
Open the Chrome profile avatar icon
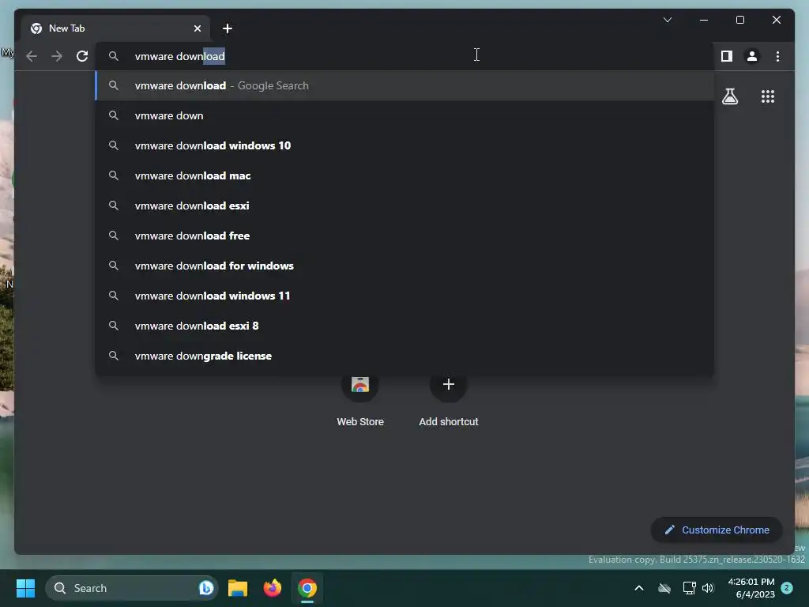752,56
